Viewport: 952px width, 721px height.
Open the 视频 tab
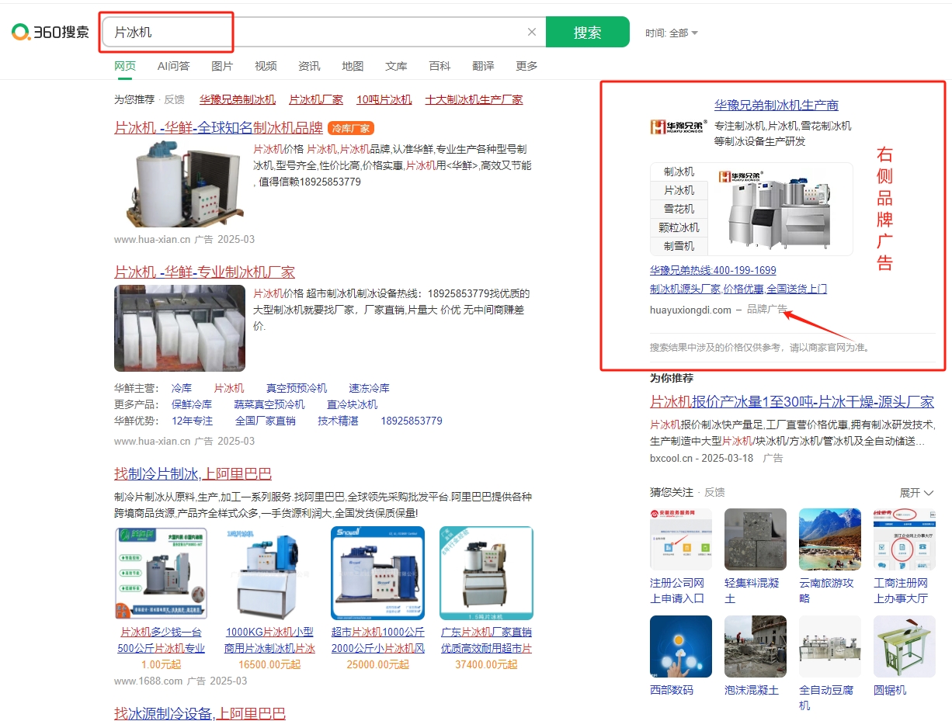click(266, 66)
